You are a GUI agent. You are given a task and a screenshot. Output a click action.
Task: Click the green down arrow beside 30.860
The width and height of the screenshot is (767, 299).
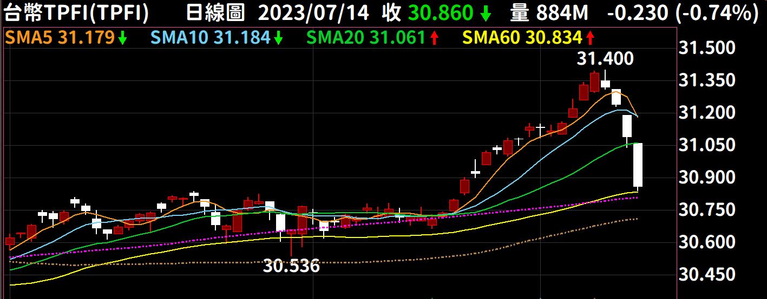tap(486, 14)
